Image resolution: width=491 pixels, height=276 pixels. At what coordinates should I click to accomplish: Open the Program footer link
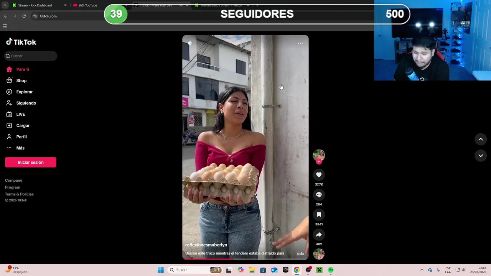(x=13, y=187)
